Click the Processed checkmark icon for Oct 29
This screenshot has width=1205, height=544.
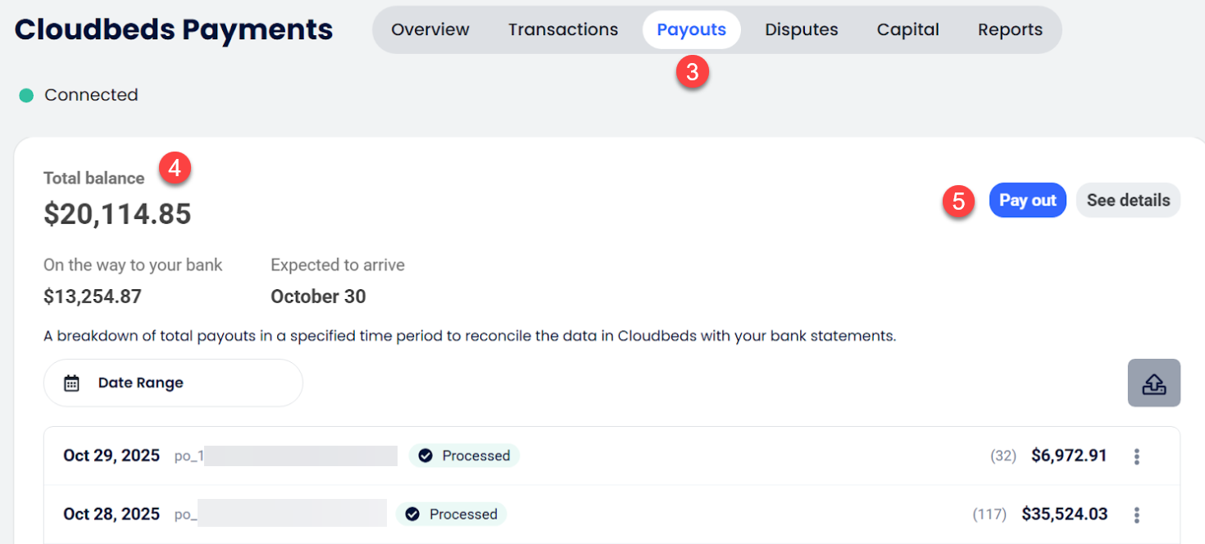point(425,456)
